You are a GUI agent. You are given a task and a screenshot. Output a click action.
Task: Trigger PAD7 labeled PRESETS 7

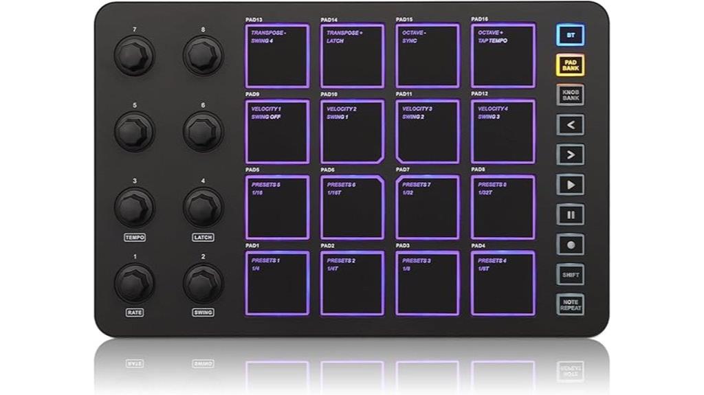pyautogui.click(x=428, y=207)
